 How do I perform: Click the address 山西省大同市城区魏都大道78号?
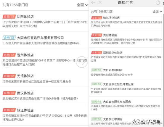41,43
